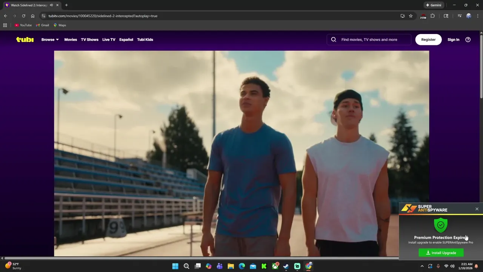Open Steam from taskbar
Viewport: 483px width, 272px height.
[x=286, y=266]
